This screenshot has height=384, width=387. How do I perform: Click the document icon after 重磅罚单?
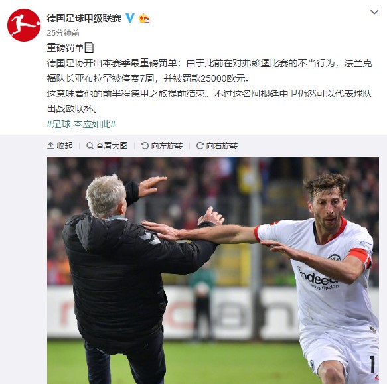89,48
